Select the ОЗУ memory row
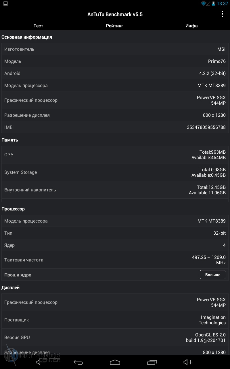Screen dimensions: 230x369 click(x=115, y=155)
